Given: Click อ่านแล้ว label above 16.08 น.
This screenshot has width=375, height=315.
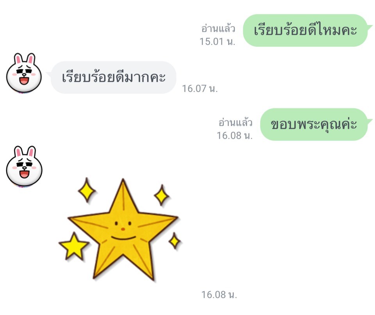Looking at the screenshot, I should pyautogui.click(x=235, y=122).
